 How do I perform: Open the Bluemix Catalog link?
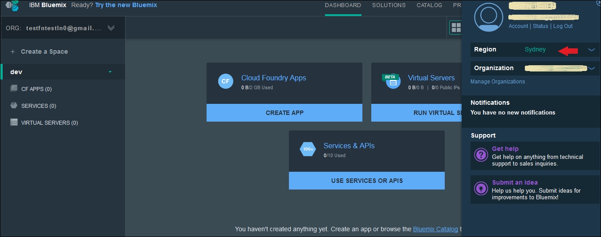point(435,229)
